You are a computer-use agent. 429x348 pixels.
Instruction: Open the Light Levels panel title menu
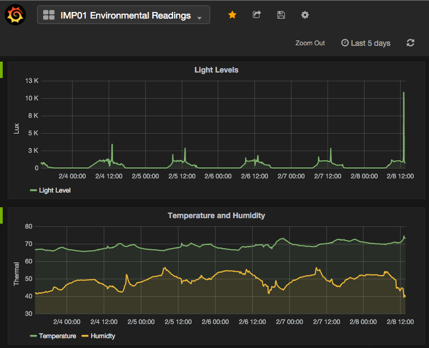click(216, 70)
